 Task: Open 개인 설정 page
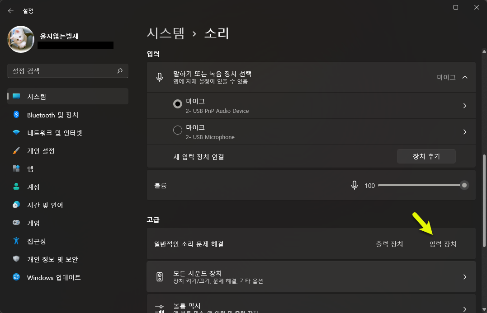(68, 151)
